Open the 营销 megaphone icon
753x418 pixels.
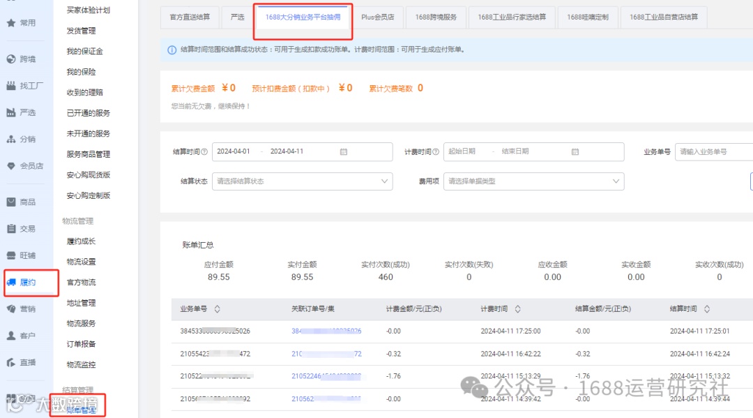click(11, 309)
